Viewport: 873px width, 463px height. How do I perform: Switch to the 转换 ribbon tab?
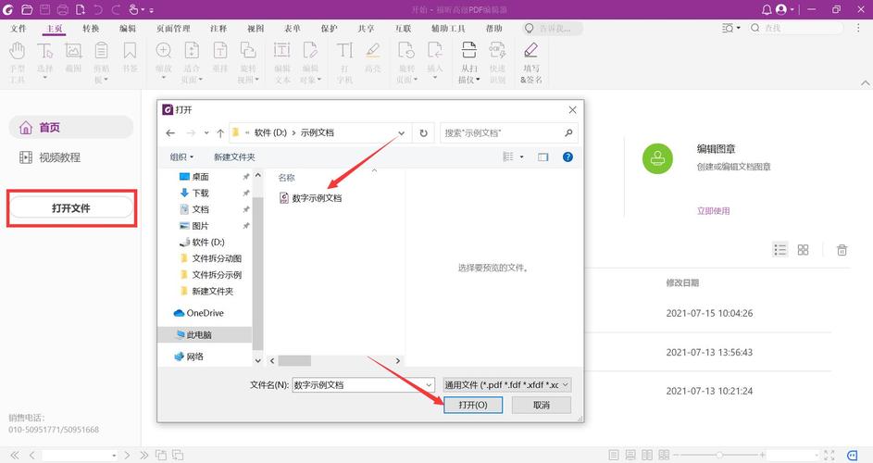(91, 28)
